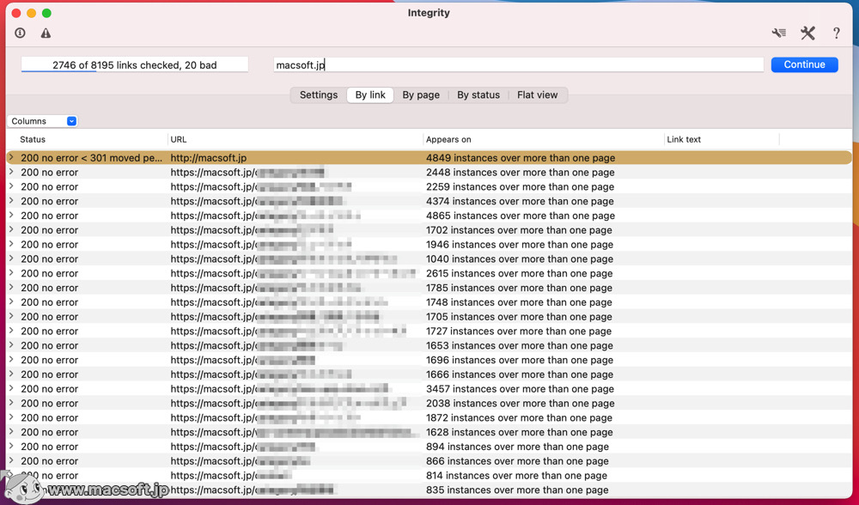Click '814 instances over more than one page'

pyautogui.click(x=516, y=476)
